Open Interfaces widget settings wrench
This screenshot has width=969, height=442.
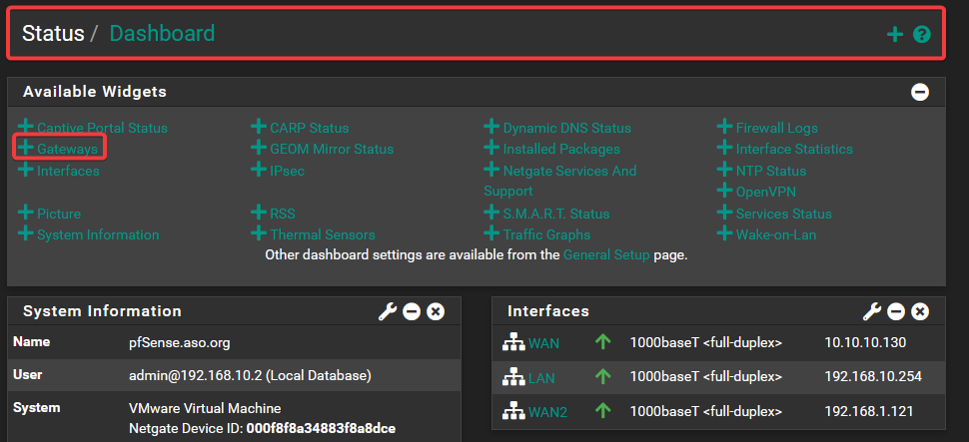(x=872, y=311)
